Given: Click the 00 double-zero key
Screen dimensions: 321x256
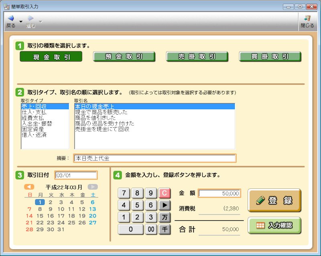Looking at the screenshot, I should click(x=151, y=229).
